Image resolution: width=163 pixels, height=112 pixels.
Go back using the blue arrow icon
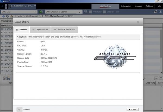4,16
